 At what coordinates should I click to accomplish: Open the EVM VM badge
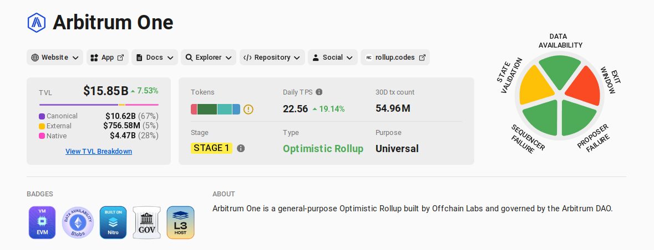pos(42,222)
